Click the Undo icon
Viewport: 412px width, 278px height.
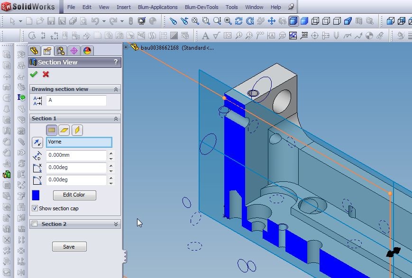[x=95, y=21]
